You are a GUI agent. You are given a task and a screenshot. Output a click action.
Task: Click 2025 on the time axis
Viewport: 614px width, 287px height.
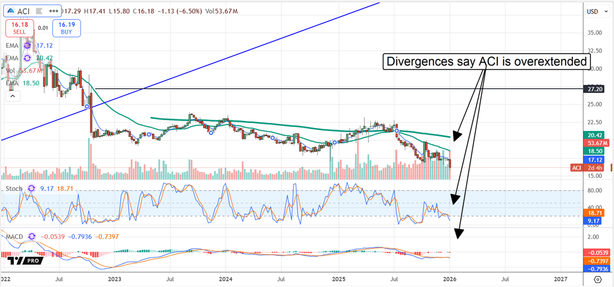(x=338, y=279)
